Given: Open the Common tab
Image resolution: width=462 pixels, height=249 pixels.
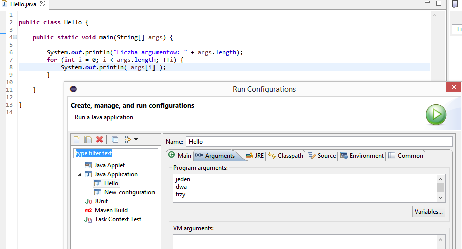Looking at the screenshot, I should tap(406, 155).
